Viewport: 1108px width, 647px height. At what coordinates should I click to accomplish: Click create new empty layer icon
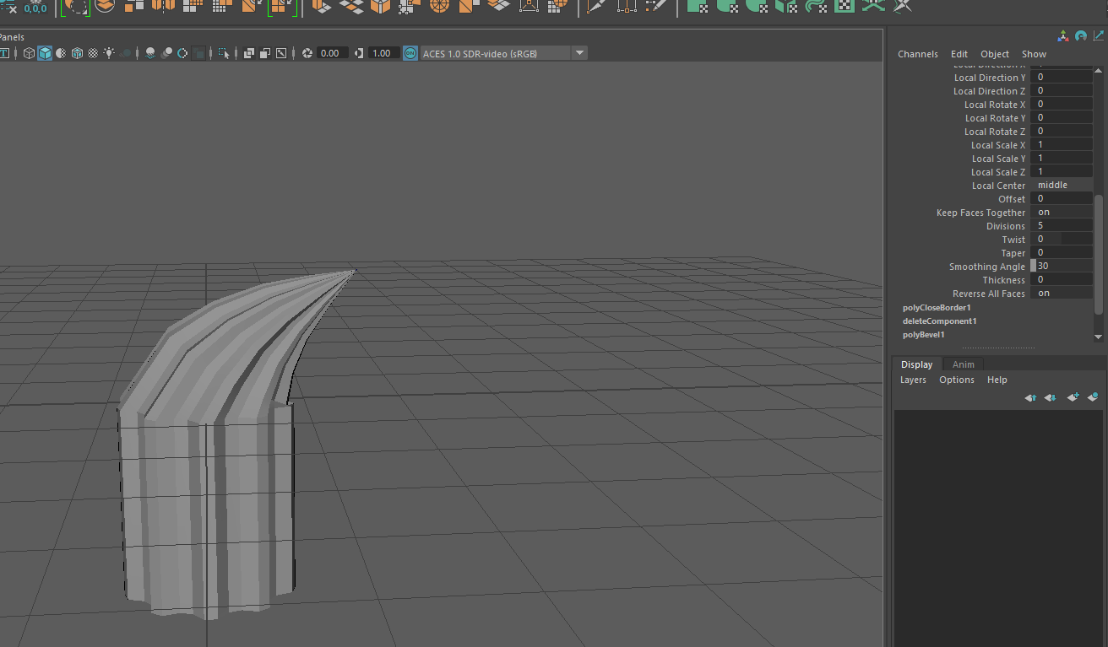[x=1073, y=397]
